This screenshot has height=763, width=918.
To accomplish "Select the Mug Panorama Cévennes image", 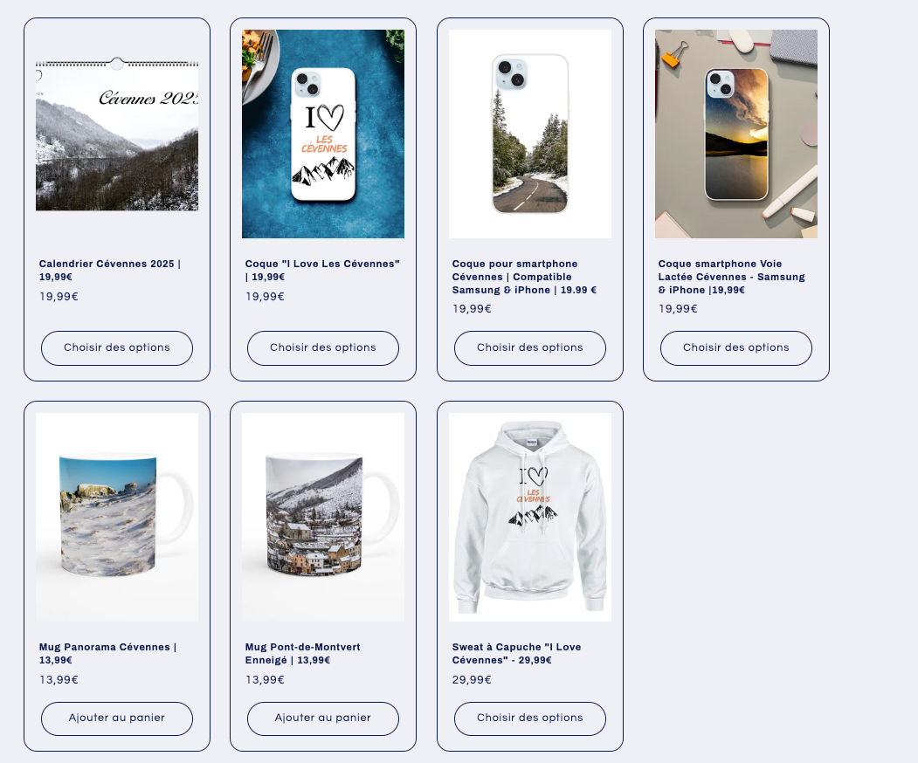I will 117,517.
